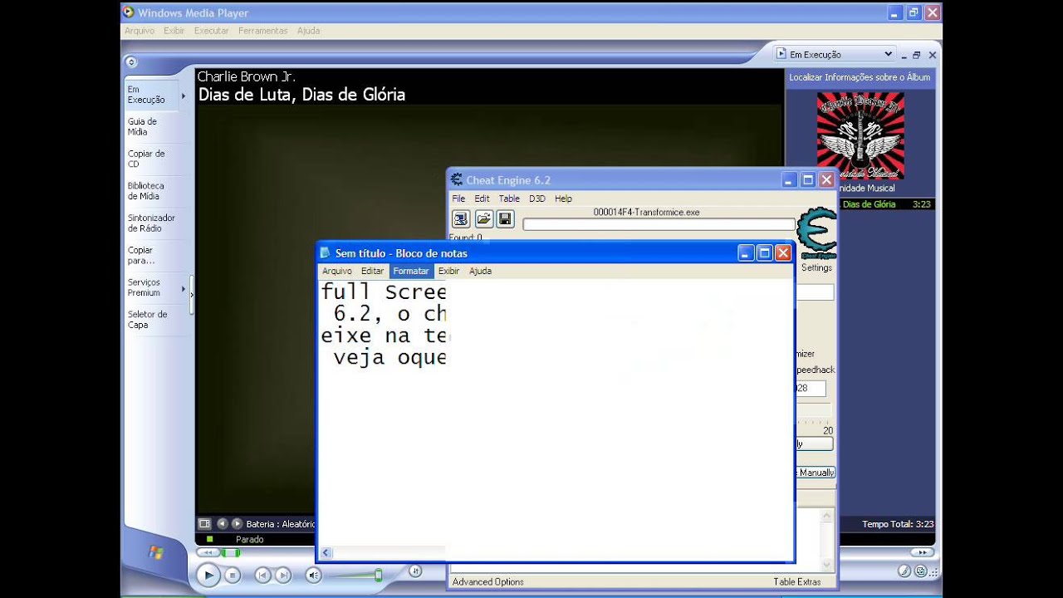The width and height of the screenshot is (1063, 598).
Task: Open Cheat Engine Edit menu
Action: pos(482,199)
